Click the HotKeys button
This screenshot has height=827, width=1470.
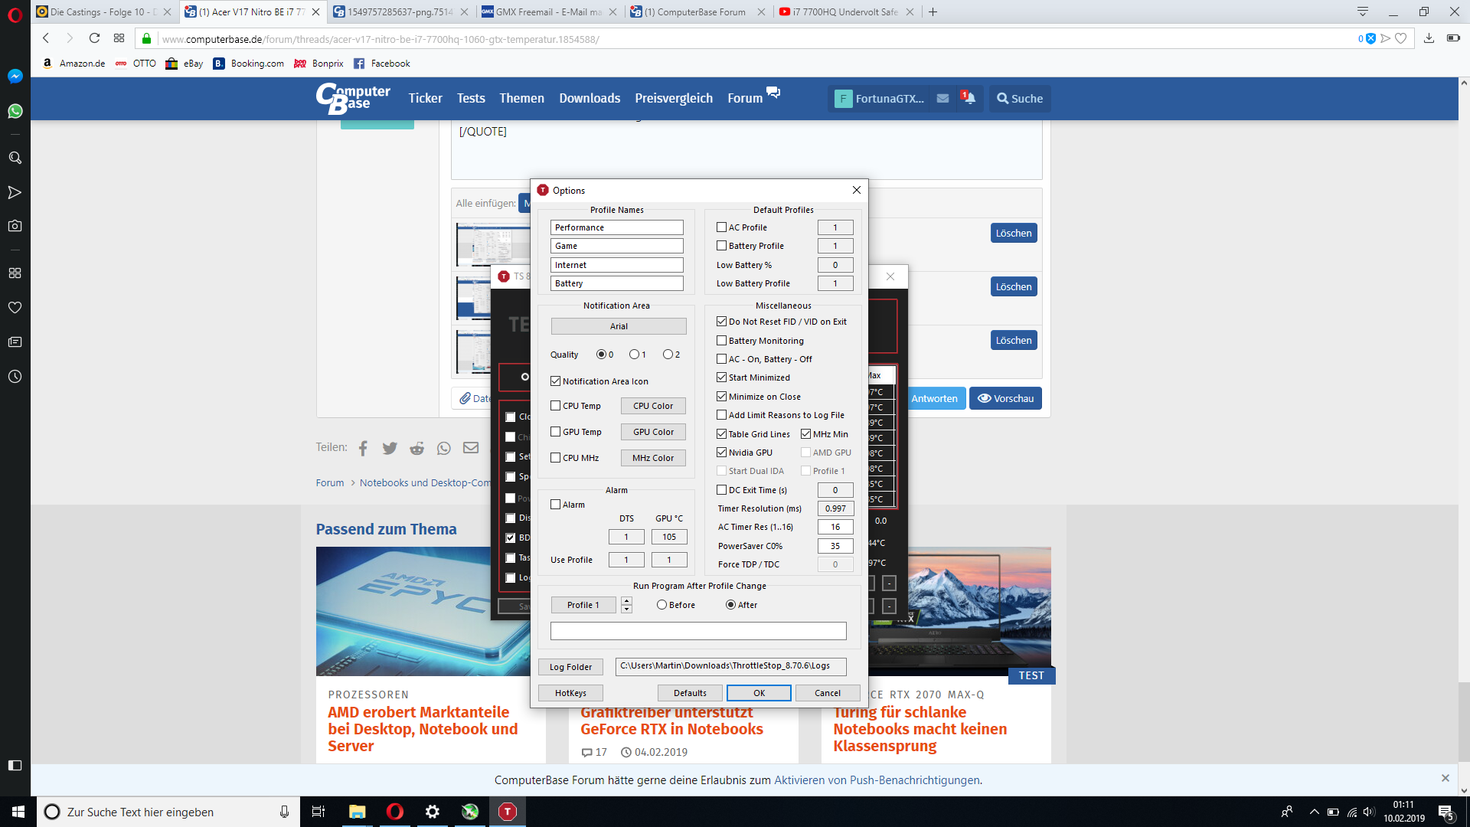pyautogui.click(x=570, y=693)
